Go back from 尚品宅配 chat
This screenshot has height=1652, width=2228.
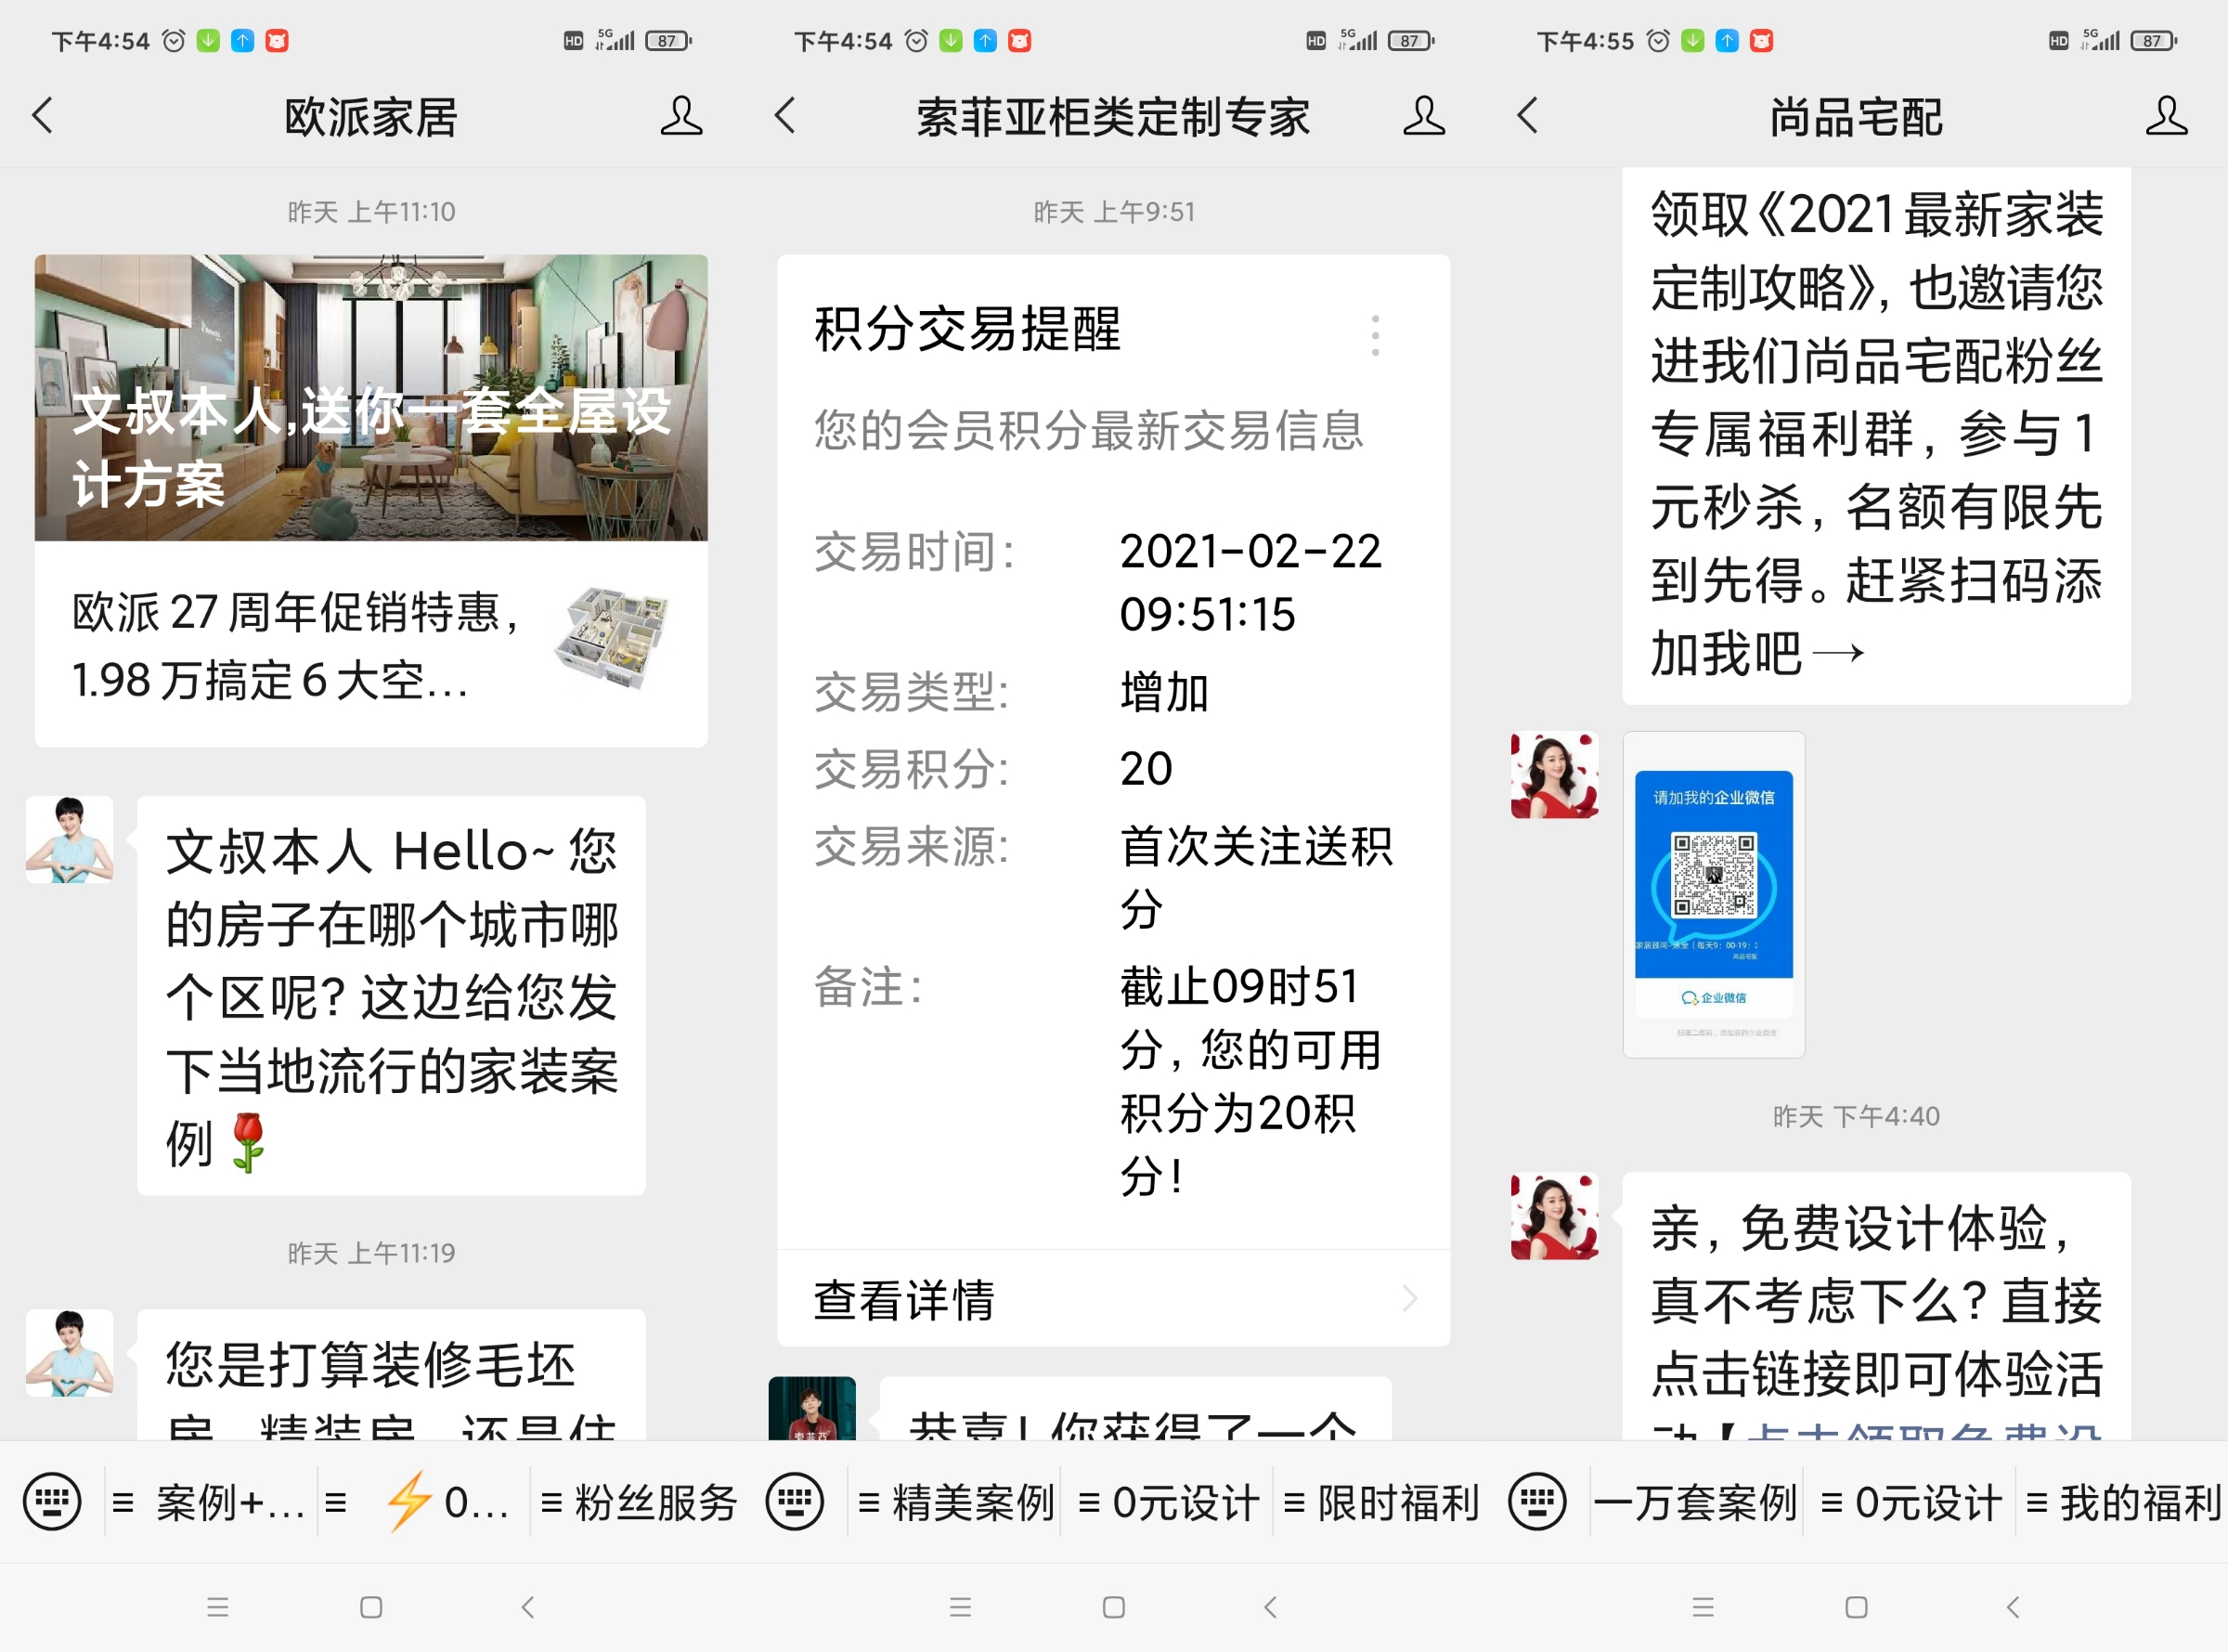1527,116
